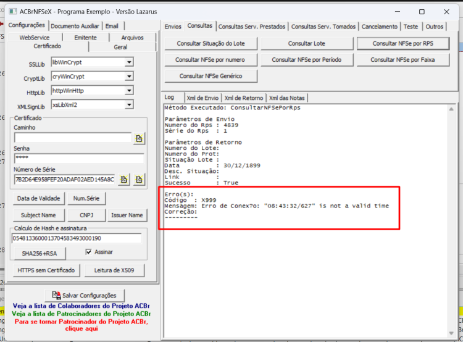Click the log scrollbar up arrow

click(x=451, y=109)
